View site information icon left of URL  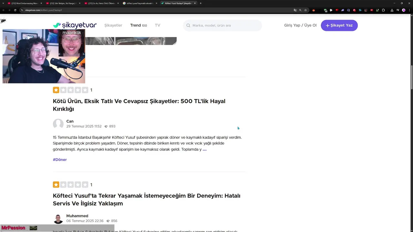pos(22,10)
